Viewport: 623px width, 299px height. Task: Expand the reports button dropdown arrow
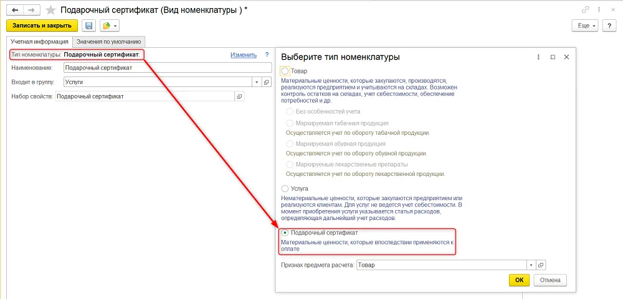click(x=115, y=26)
